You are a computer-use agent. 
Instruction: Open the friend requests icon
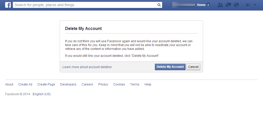click(x=220, y=5)
